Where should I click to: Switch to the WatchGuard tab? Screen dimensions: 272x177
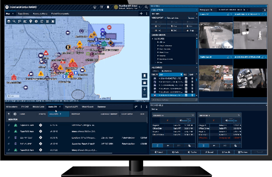(88, 107)
